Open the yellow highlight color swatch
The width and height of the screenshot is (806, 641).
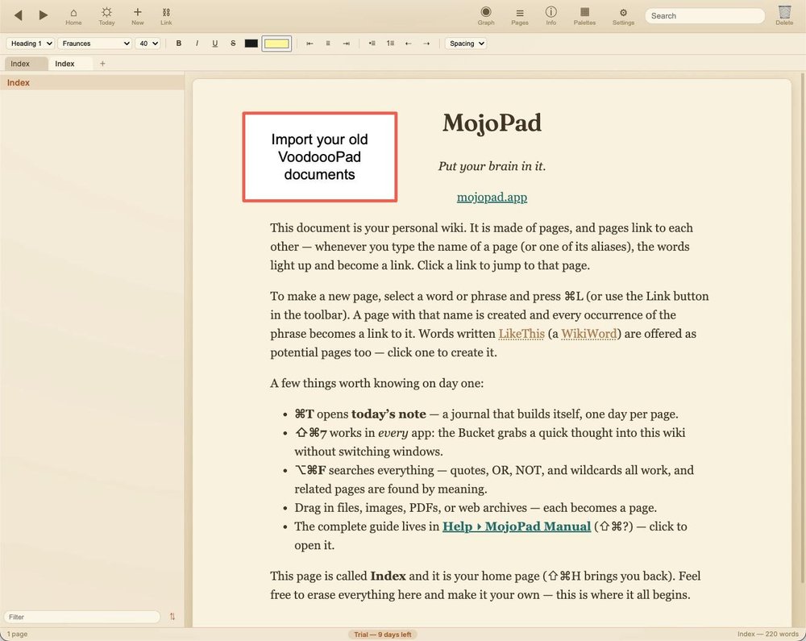276,44
